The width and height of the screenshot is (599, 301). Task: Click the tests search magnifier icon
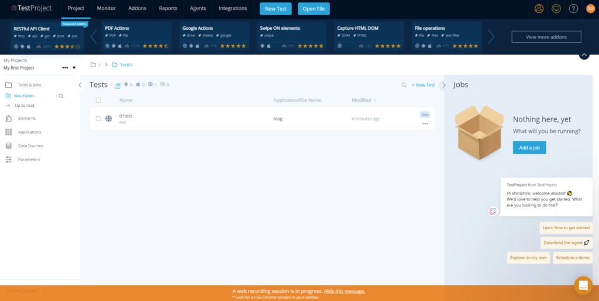tap(404, 85)
